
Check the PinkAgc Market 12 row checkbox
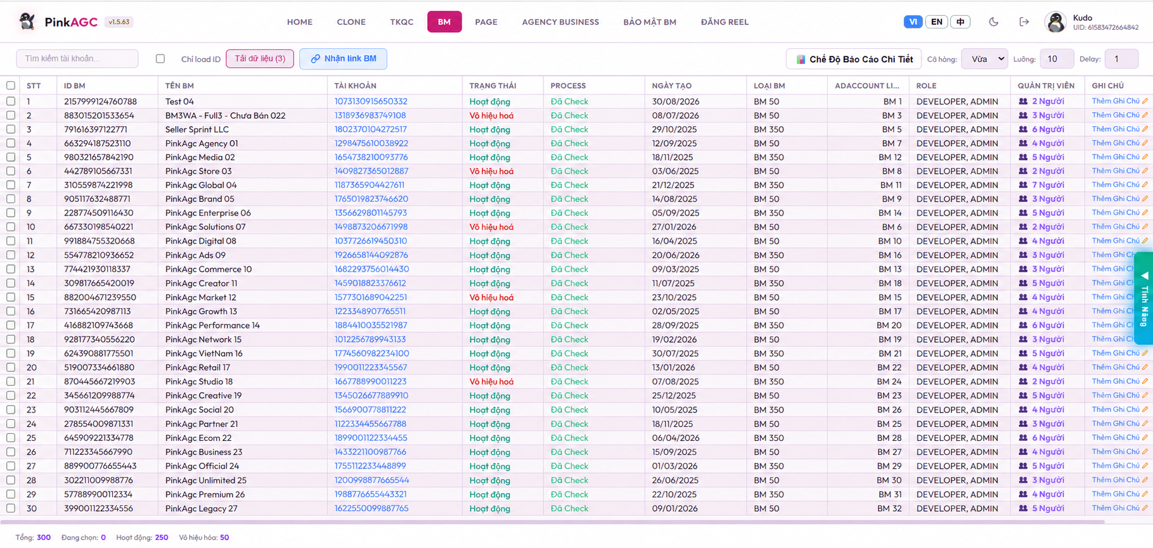(11, 297)
